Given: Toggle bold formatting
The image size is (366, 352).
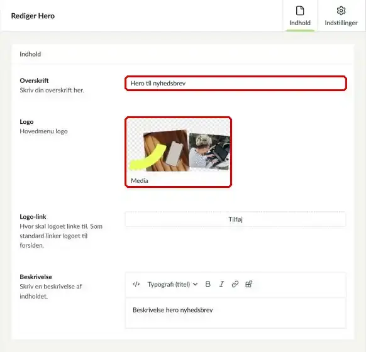Looking at the screenshot, I should tap(208, 284).
